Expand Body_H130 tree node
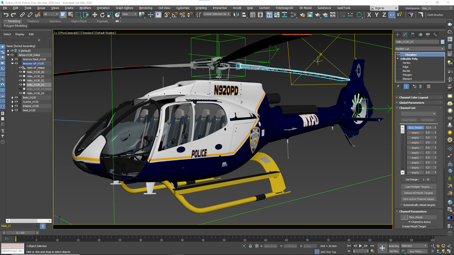The height and width of the screenshot is (255, 454). pos(12,98)
